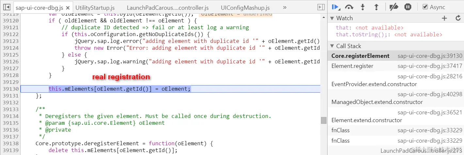This screenshot has height=155, width=464.
Task: Click the 'Deregisters the given element' comment
Action: [x=155, y=116]
